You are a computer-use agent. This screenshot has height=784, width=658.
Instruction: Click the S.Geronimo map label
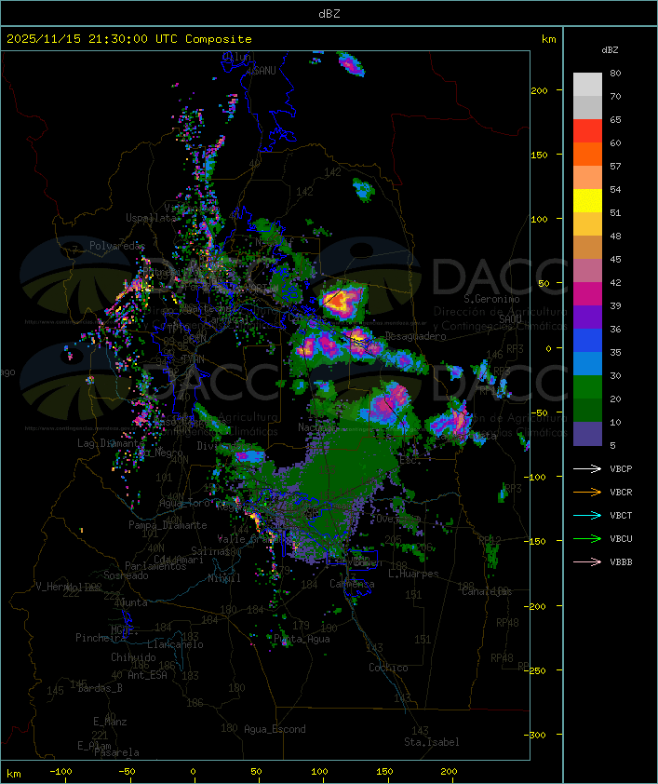pyautogui.click(x=491, y=299)
